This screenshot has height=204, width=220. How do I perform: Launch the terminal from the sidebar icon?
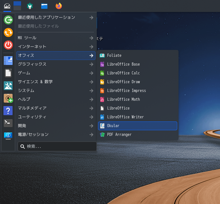point(8,123)
